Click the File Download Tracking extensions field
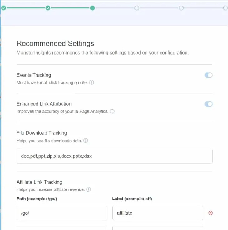 (114, 156)
